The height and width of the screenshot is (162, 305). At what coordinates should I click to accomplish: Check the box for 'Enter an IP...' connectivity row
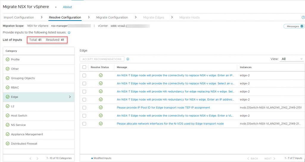pyautogui.click(x=84, y=75)
